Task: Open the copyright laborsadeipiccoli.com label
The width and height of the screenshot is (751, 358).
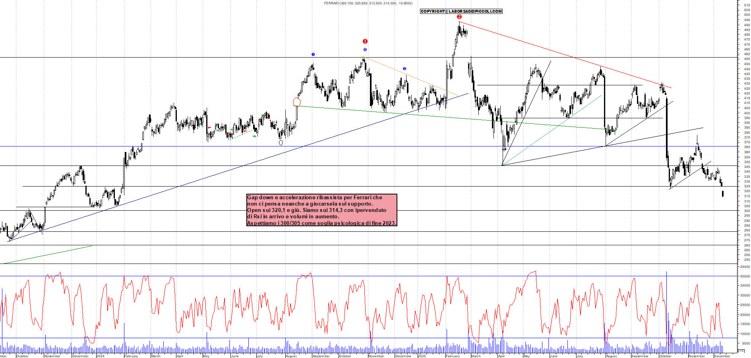Action: coord(461,12)
